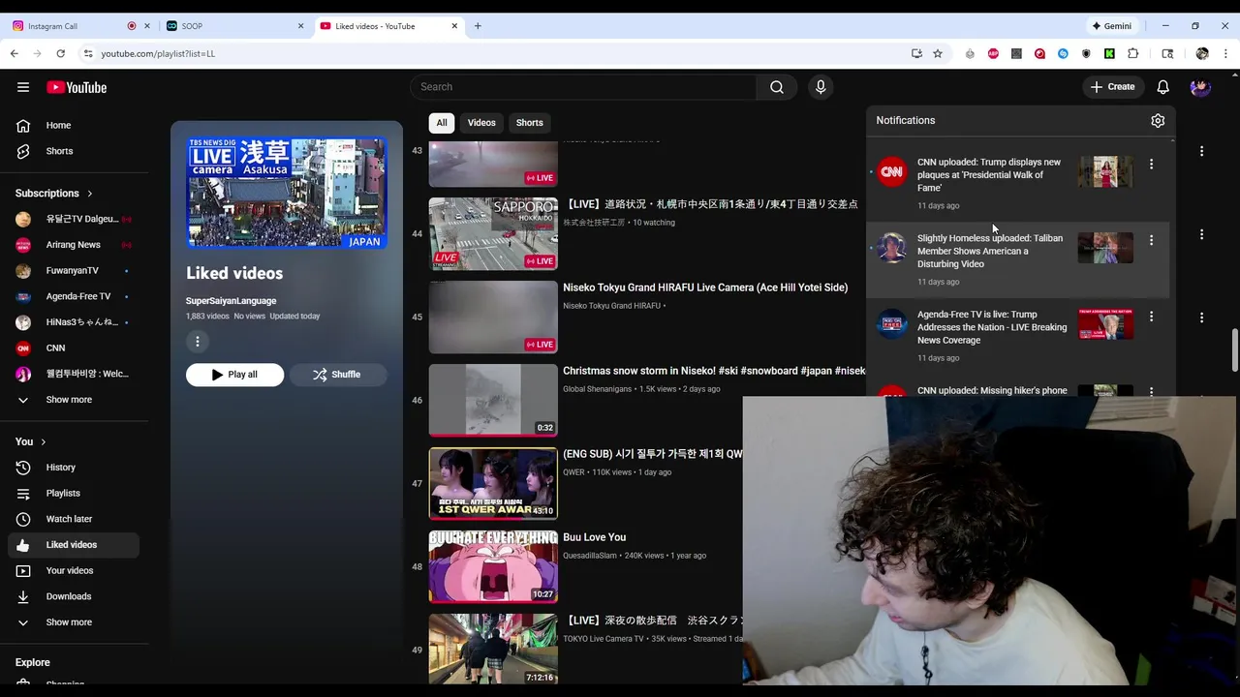Open Watch later in the sidebar

click(70, 519)
